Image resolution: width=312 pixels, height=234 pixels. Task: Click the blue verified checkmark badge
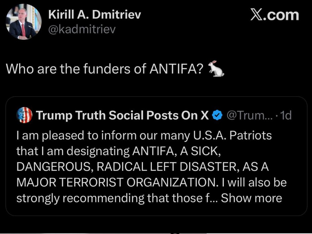click(x=217, y=116)
